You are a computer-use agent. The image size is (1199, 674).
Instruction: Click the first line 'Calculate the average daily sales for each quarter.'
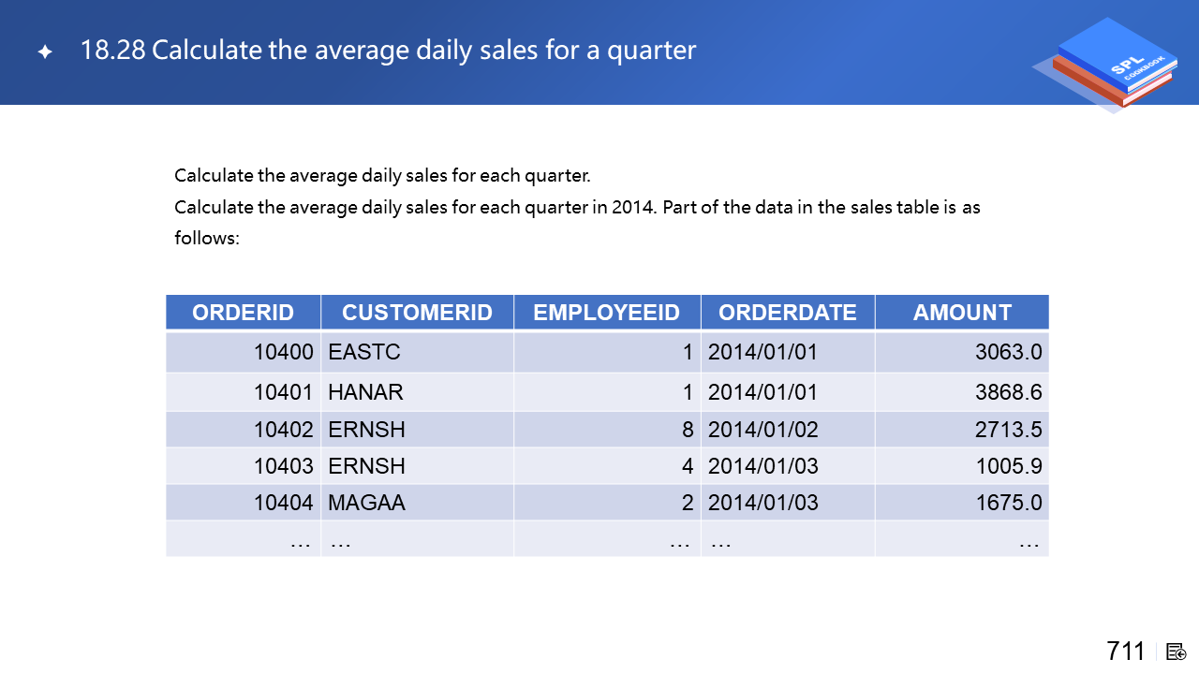(382, 175)
